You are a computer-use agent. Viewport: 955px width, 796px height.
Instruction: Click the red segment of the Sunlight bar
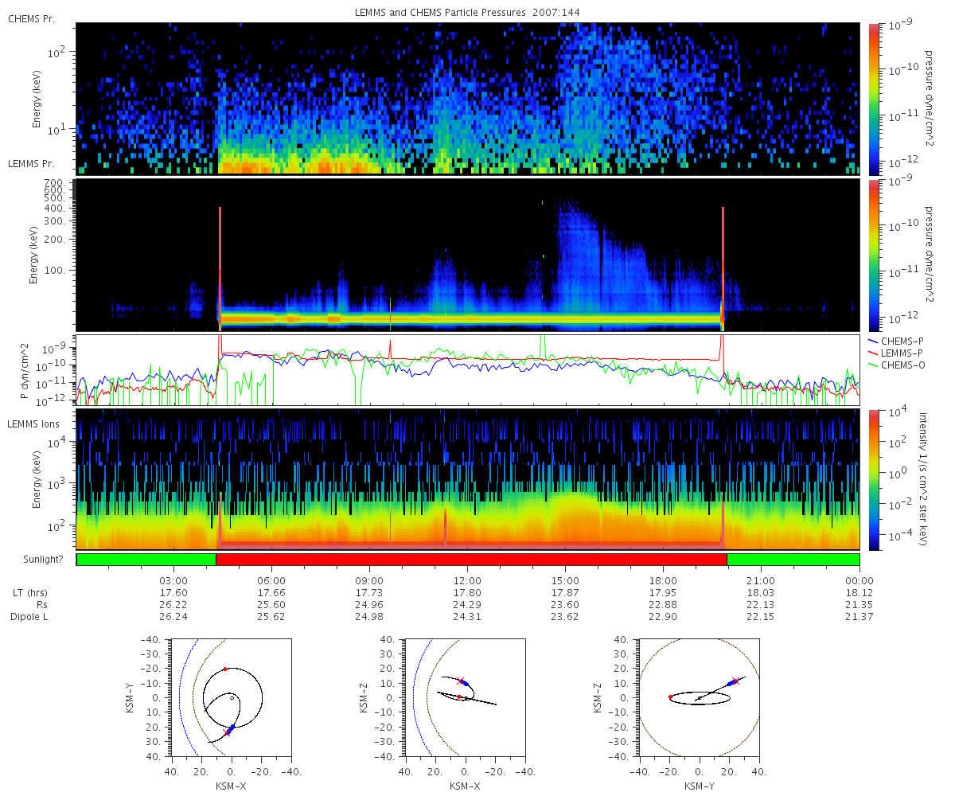pos(471,560)
